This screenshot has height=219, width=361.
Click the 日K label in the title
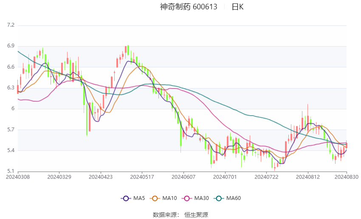[237, 7]
